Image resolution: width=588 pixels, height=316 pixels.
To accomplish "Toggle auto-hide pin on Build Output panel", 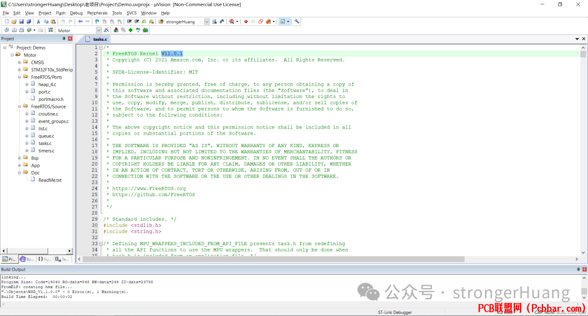I will tap(578, 270).
